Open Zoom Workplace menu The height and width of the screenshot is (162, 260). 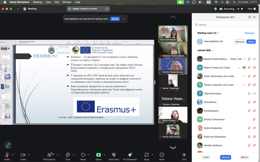point(19,2)
